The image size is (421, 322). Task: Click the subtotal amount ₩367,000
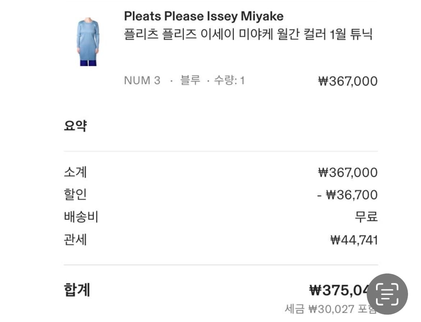[348, 172]
